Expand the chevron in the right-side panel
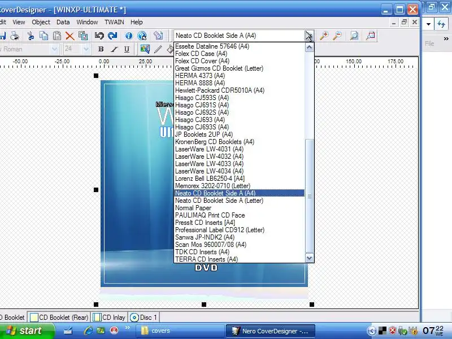This screenshot has height=339, width=452. click(446, 38)
